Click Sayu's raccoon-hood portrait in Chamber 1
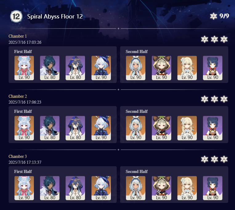The width and height of the screenshot is (235, 210). 161,68
